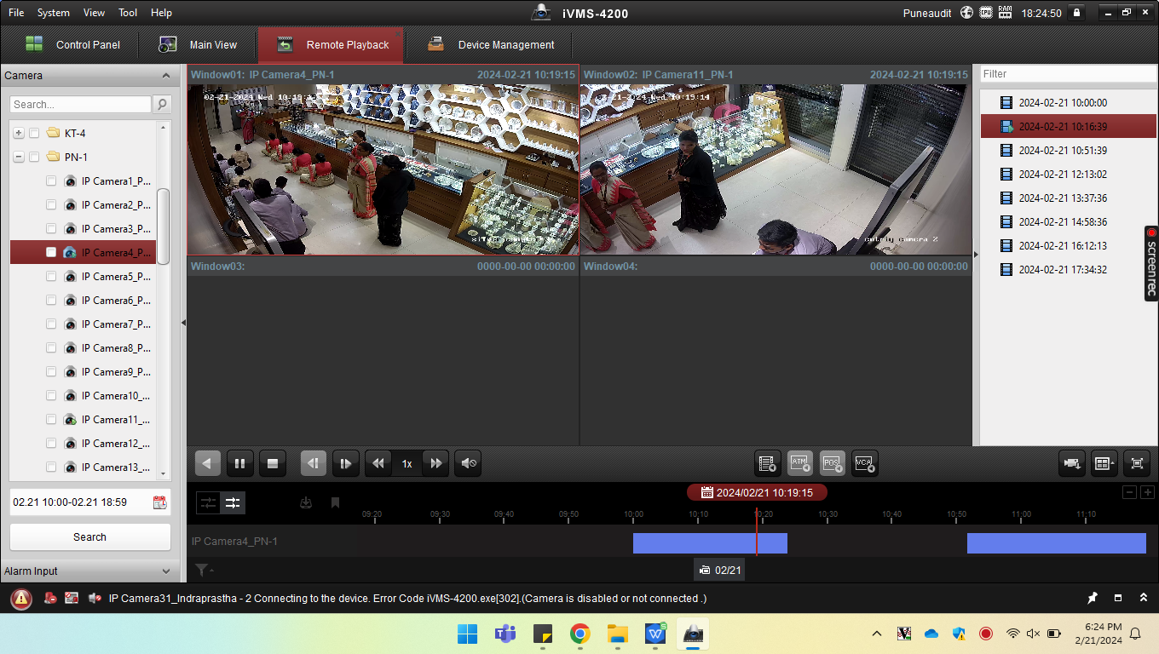This screenshot has width=1159, height=654.
Task: Switch to the Main View tab
Action: pyautogui.click(x=198, y=44)
